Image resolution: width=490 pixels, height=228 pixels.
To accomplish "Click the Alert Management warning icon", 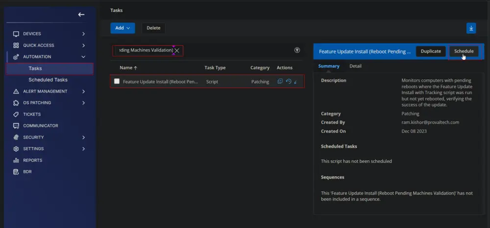I will pos(16,91).
